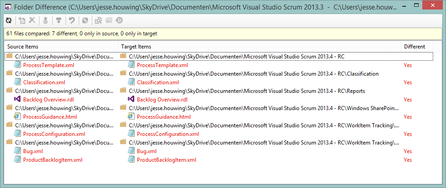Select target ProductBacklogItem.xml file name

tap(167, 159)
